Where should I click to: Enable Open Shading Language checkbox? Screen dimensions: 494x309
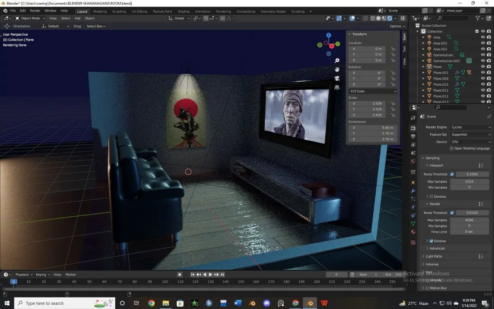click(452, 148)
